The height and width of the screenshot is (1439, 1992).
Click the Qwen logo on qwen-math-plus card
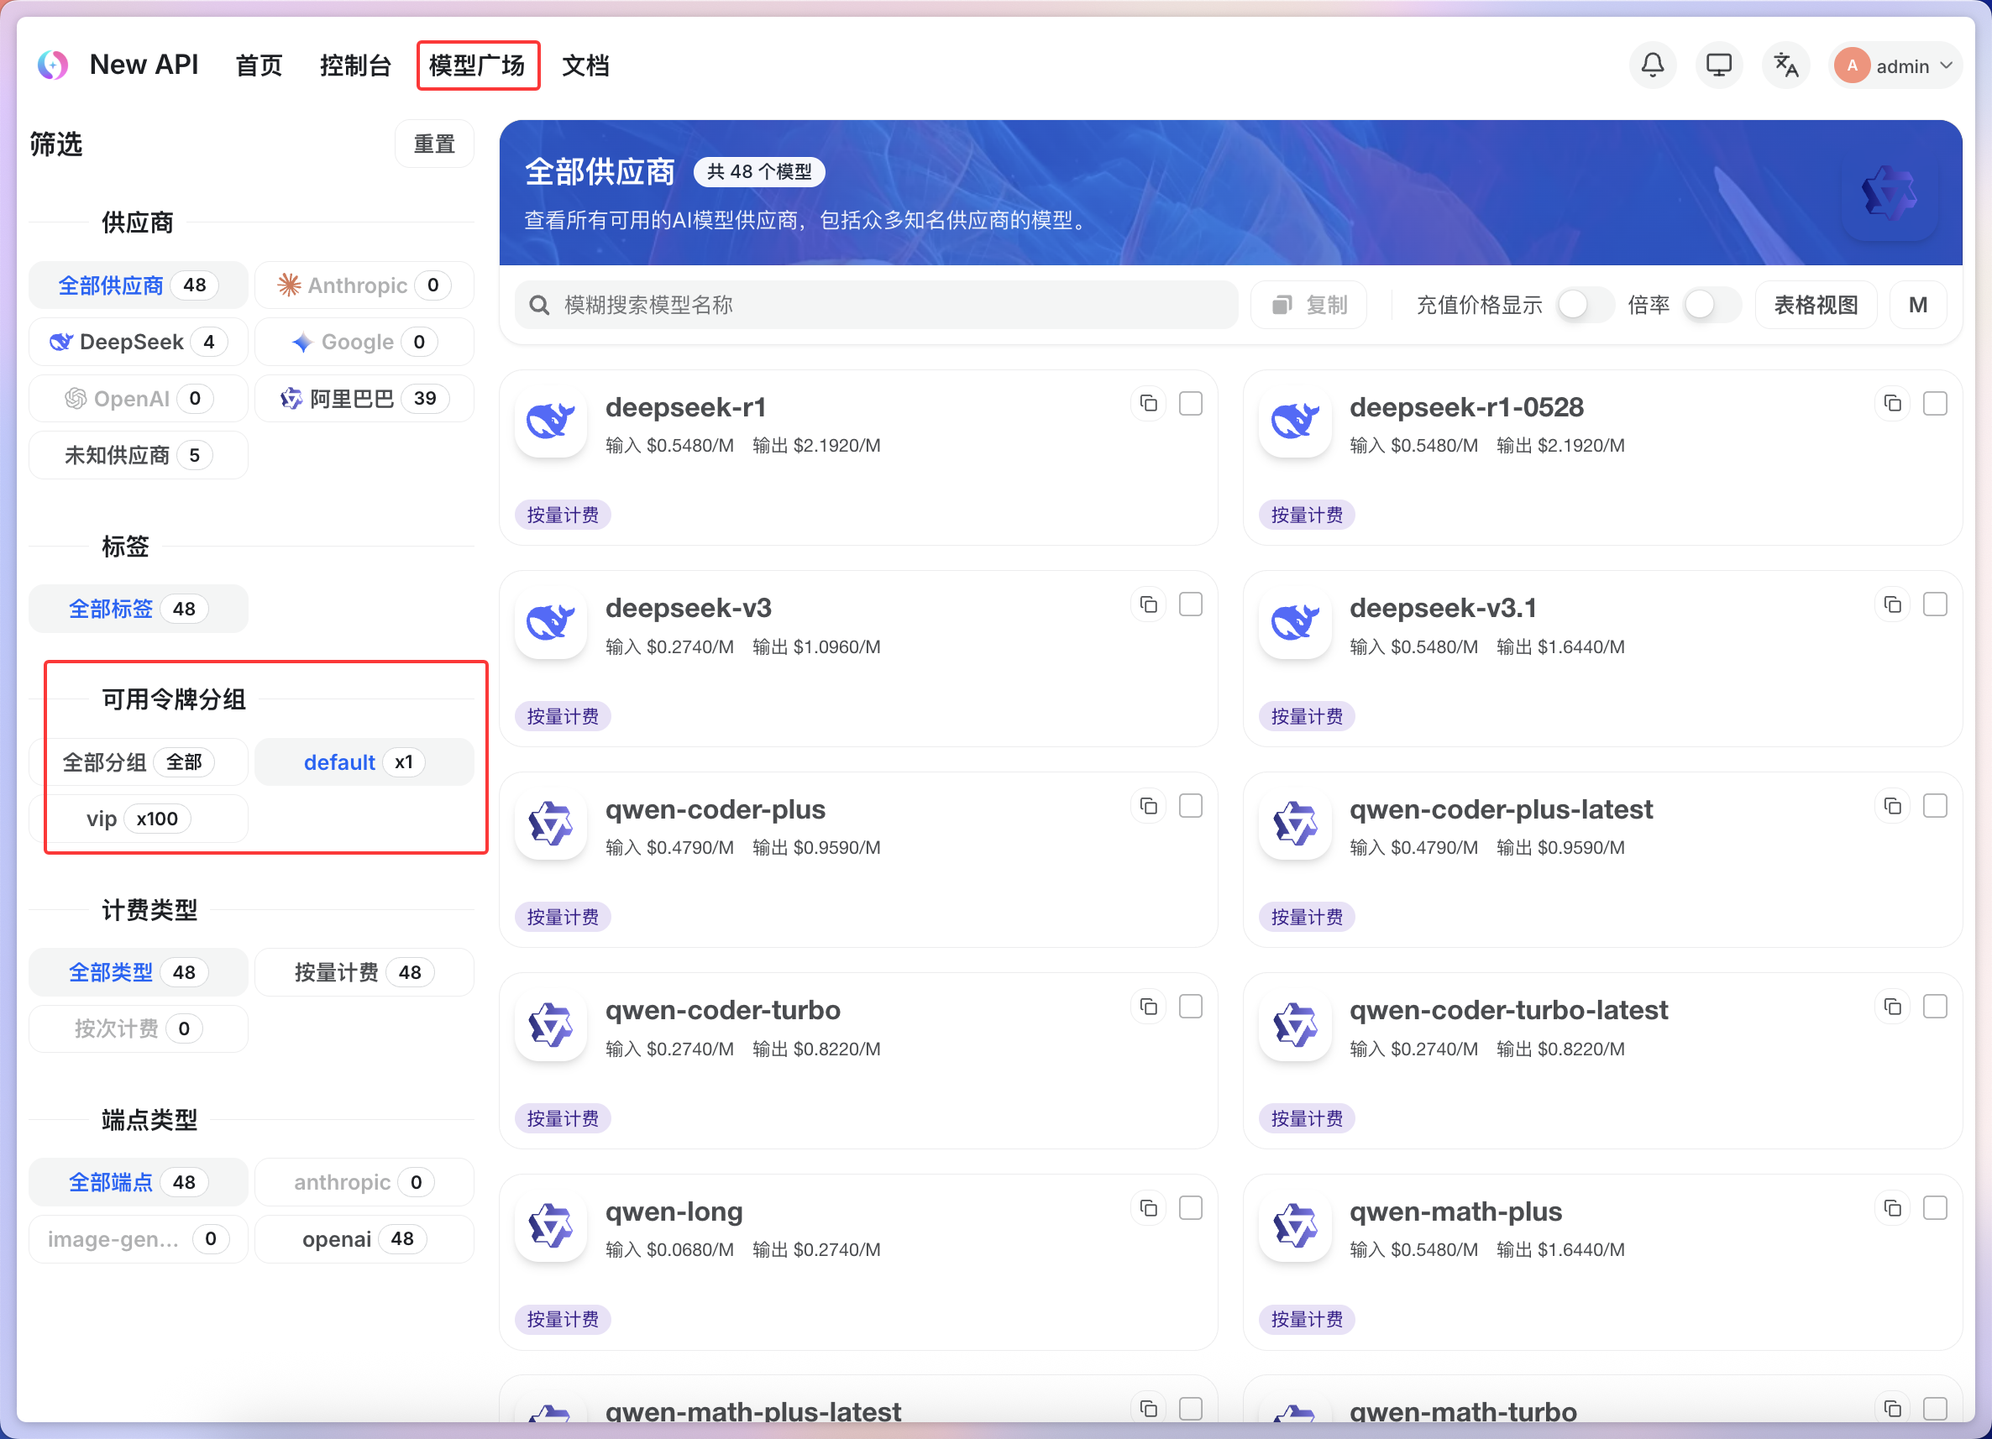pyautogui.click(x=1296, y=1227)
